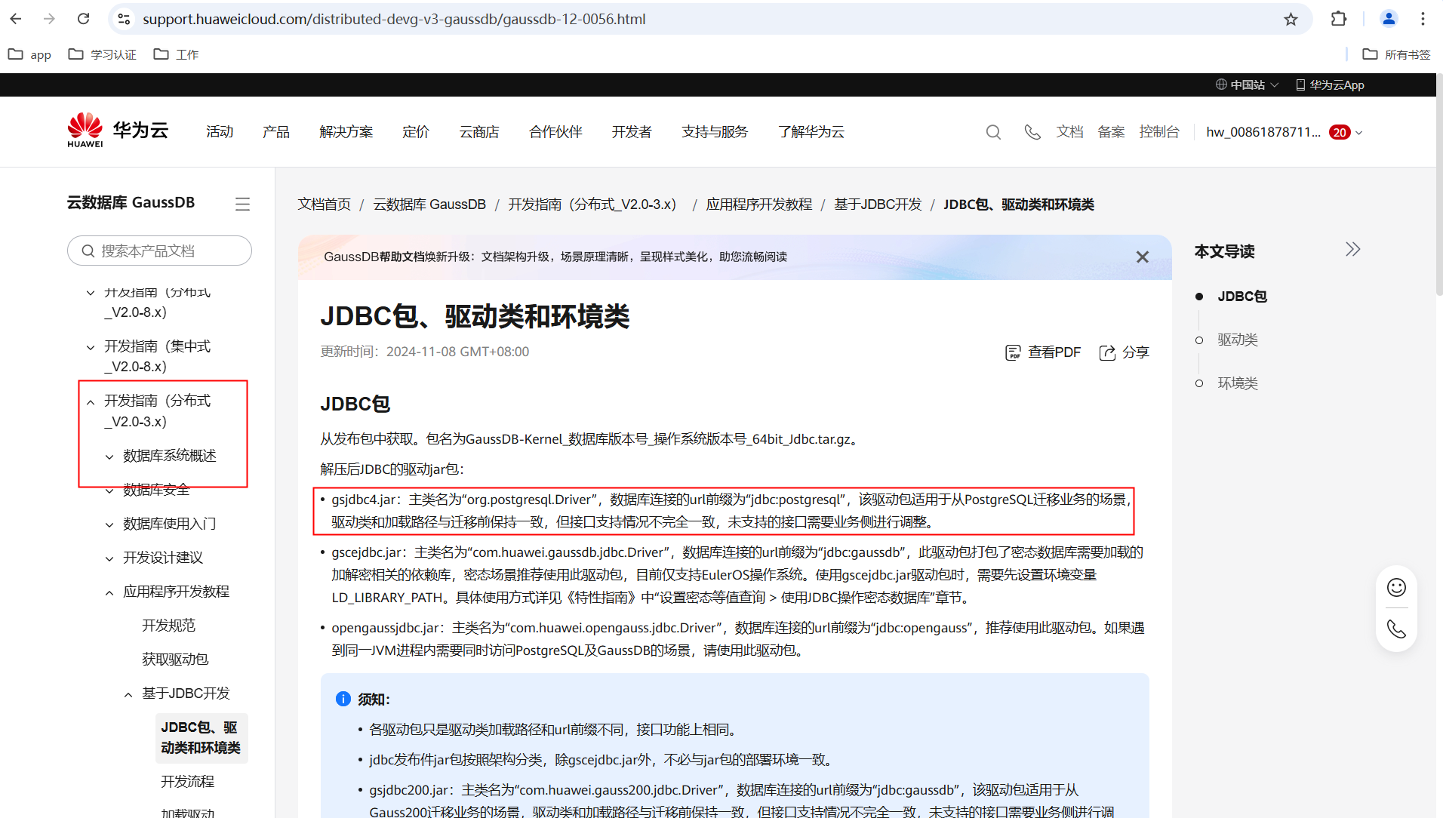Jump to 环境类 in 本文导读
The height and width of the screenshot is (818, 1443).
1238,383
